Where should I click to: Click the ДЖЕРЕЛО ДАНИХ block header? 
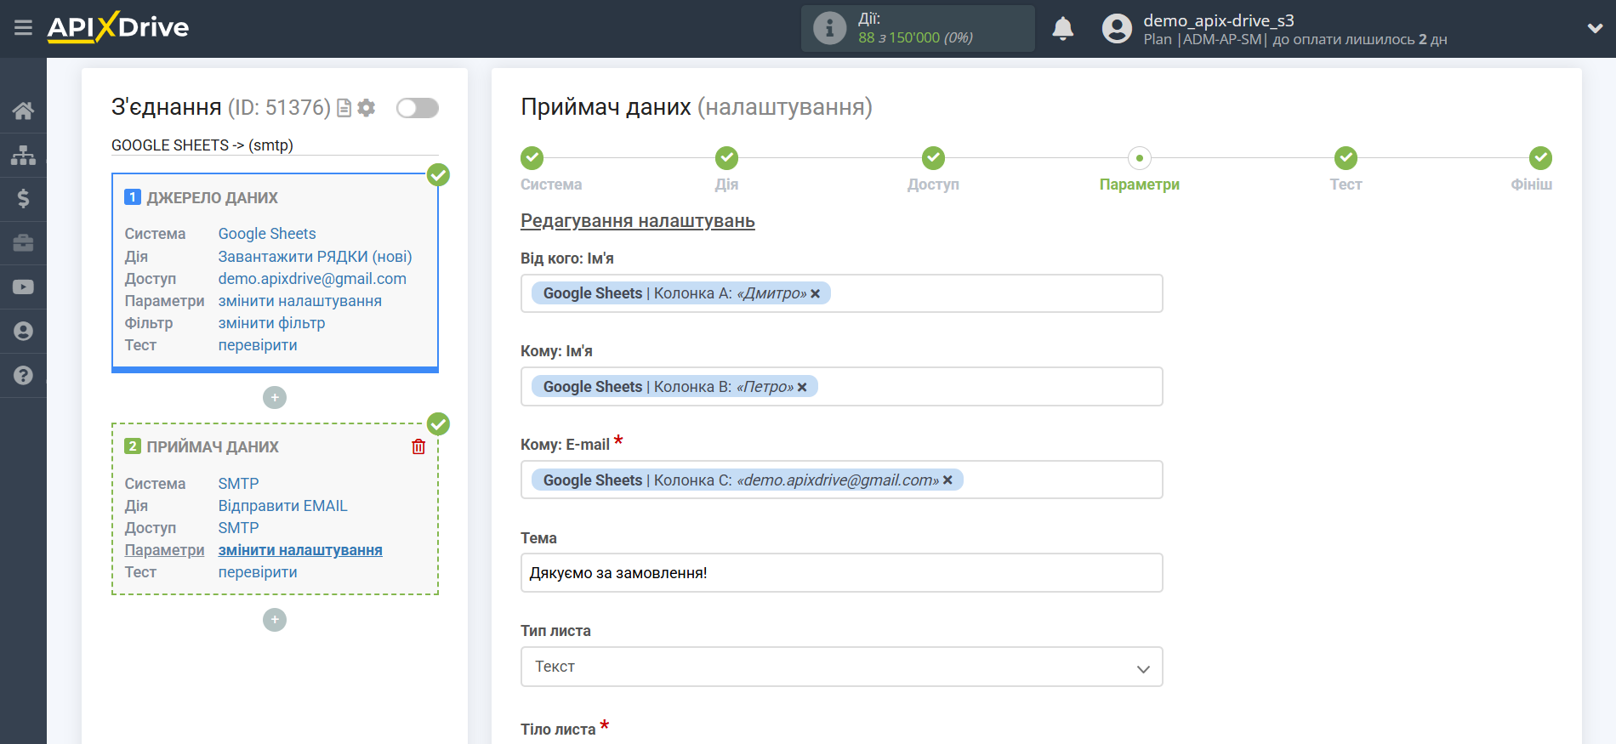(x=212, y=198)
